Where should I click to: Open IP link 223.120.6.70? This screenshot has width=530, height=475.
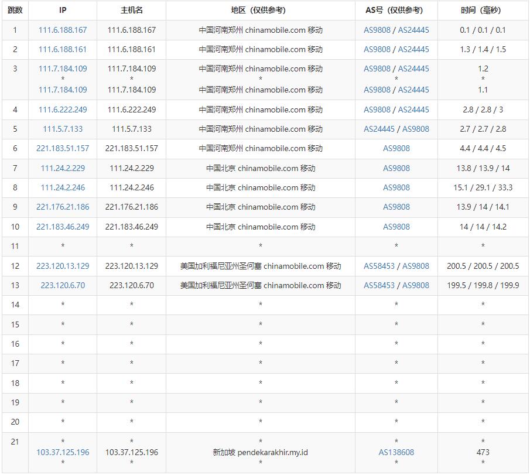(63, 285)
